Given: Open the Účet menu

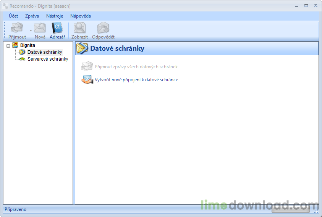Looking at the screenshot, I should coord(13,16).
